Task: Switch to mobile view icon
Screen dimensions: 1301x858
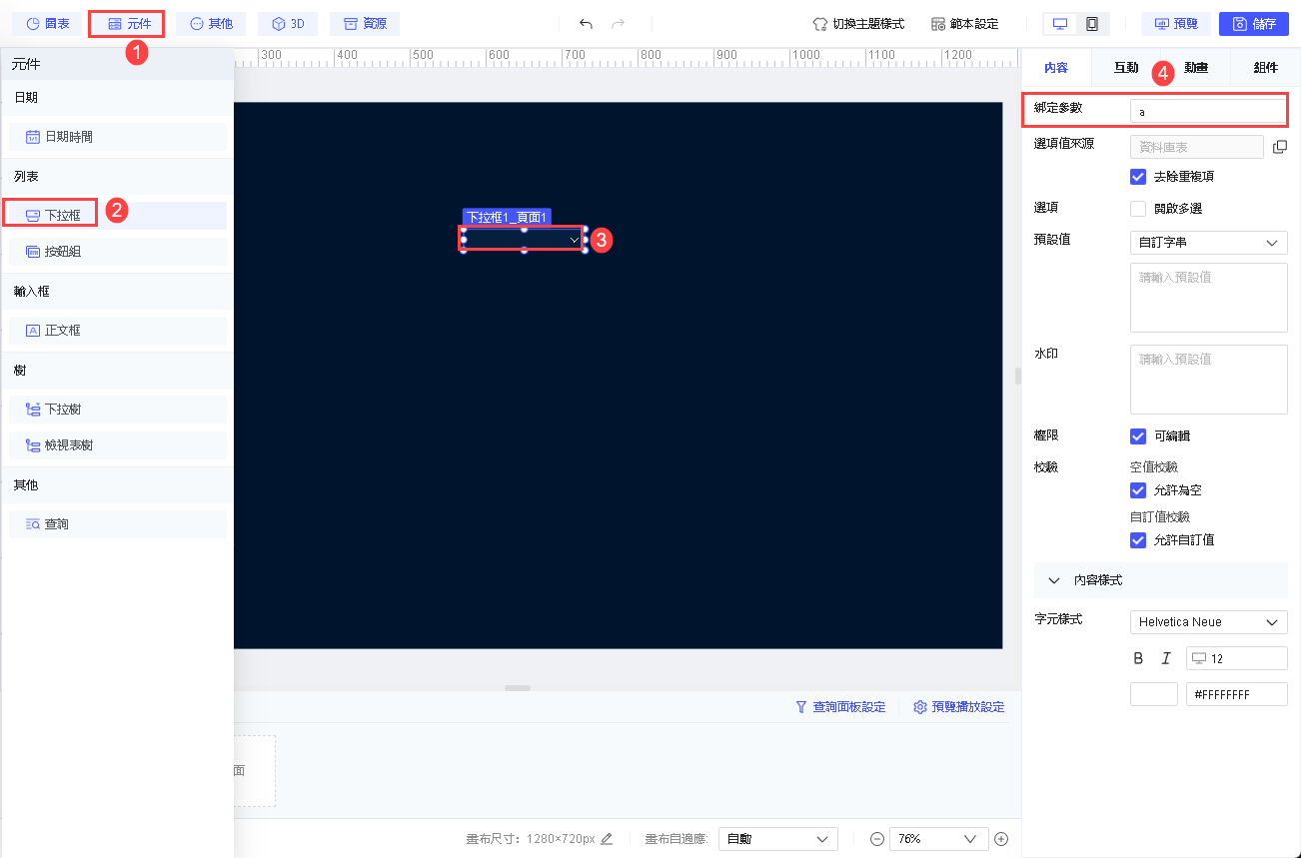Action: (1092, 24)
